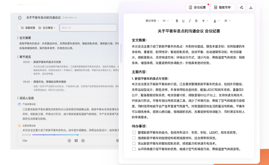Click the meeting title 关于平衡车卖点的沟通会议
Viewport: 269px width, 165px height.
[x=43, y=18]
